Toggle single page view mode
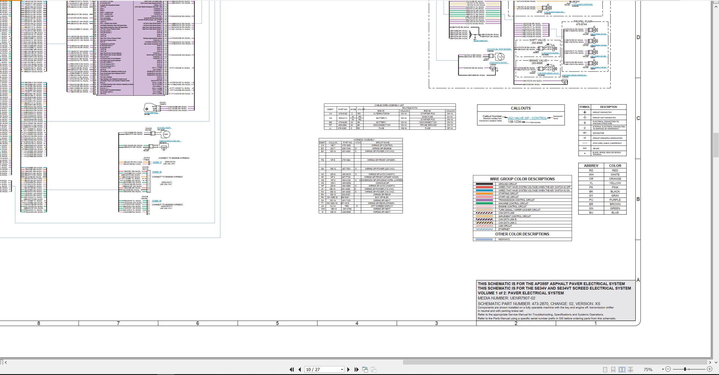Screen dimensions: 719x375 [605, 369]
